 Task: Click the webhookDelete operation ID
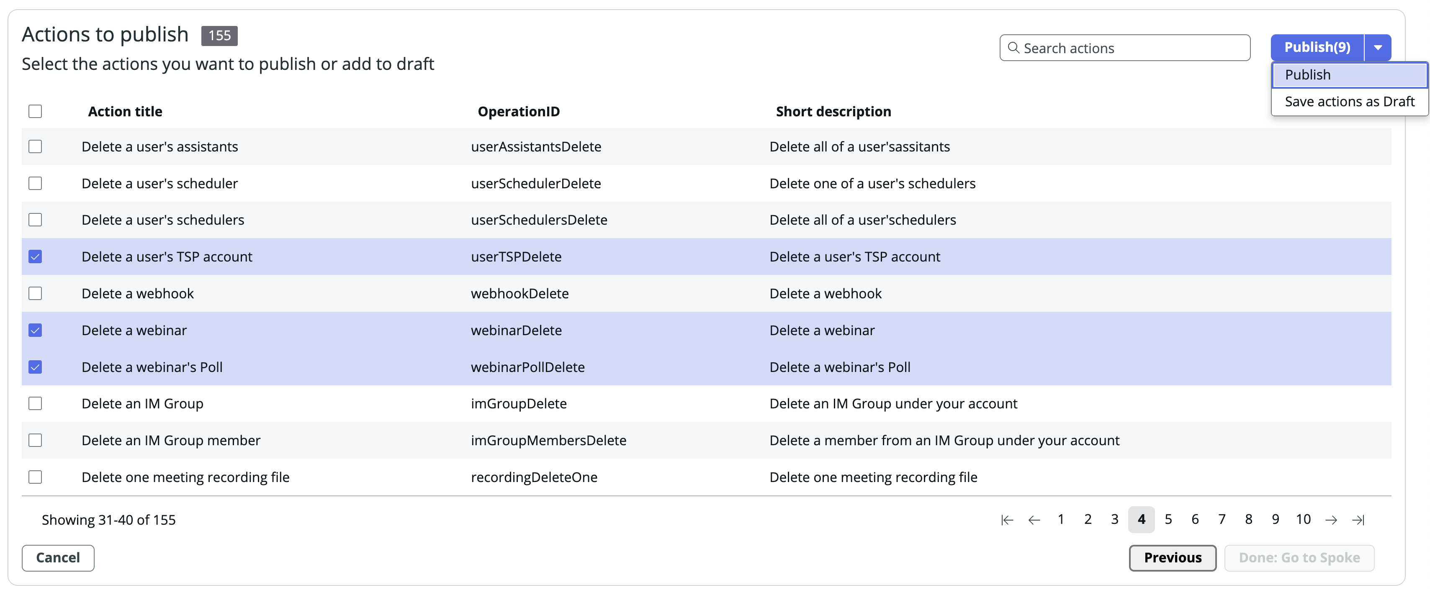520,293
